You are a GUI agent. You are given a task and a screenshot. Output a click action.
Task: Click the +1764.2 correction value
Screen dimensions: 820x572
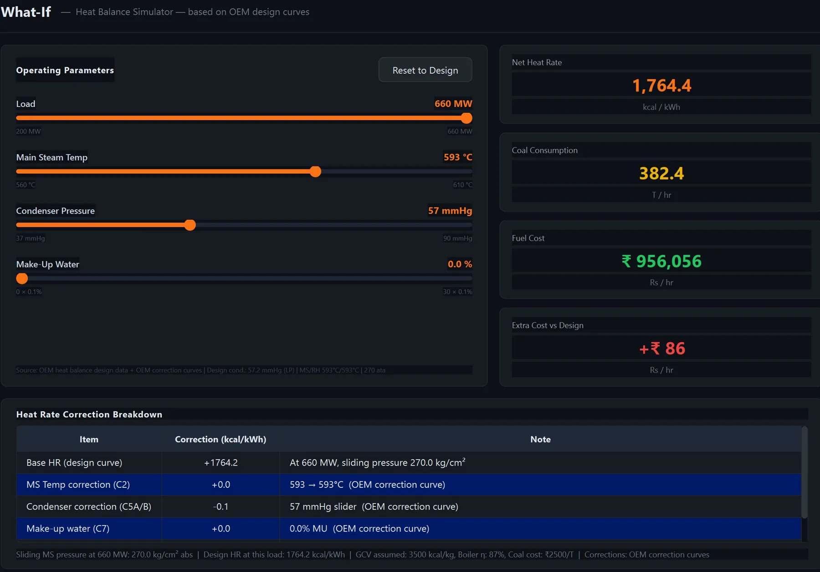coord(220,462)
